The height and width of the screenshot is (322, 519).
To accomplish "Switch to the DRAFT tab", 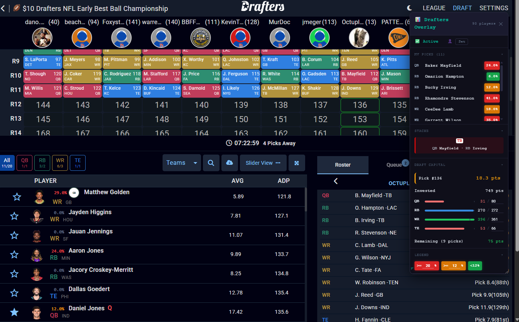I will (x=462, y=8).
